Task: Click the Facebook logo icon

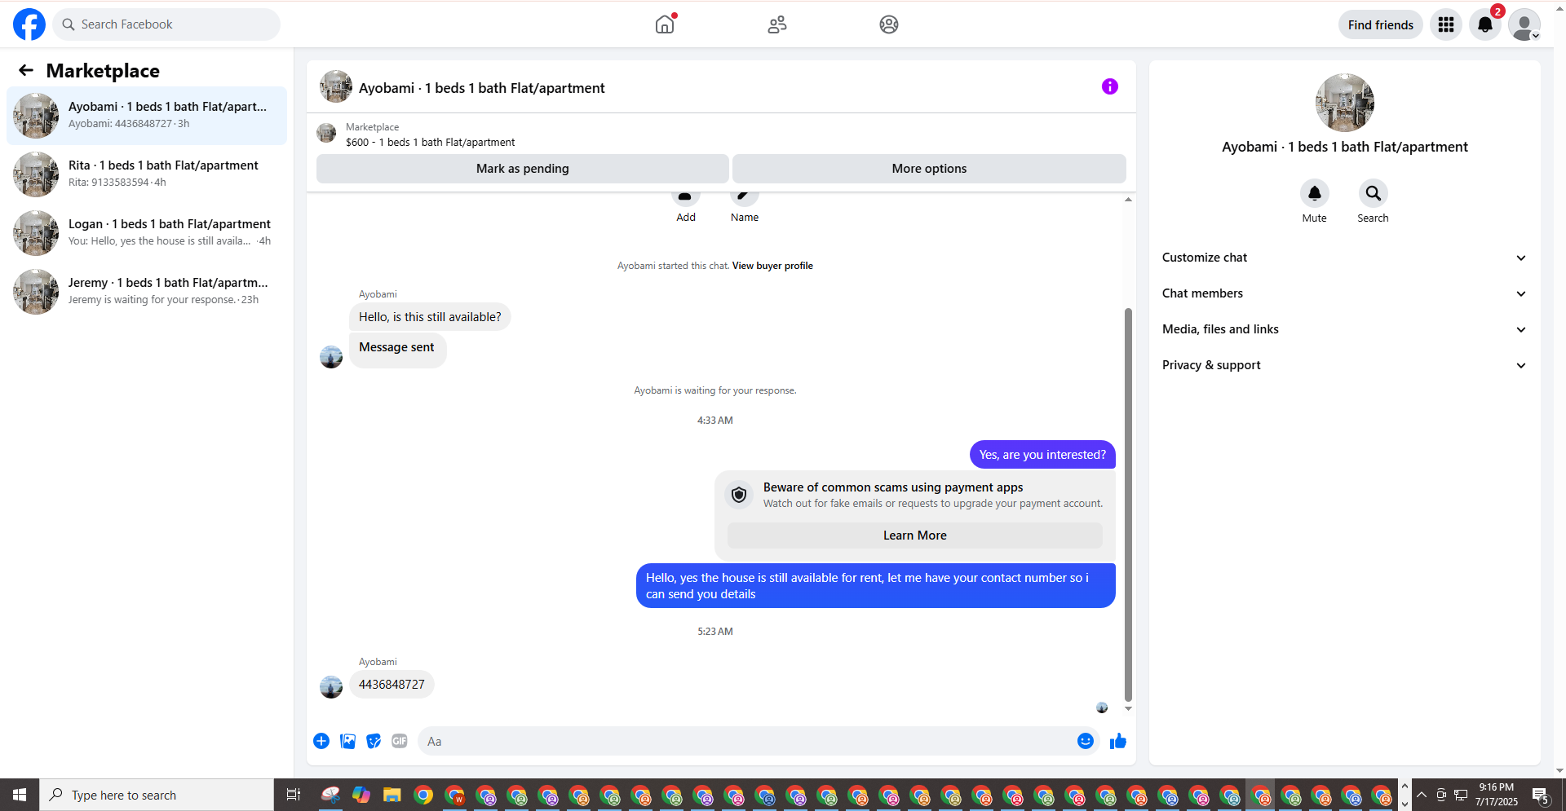Action: click(x=29, y=24)
